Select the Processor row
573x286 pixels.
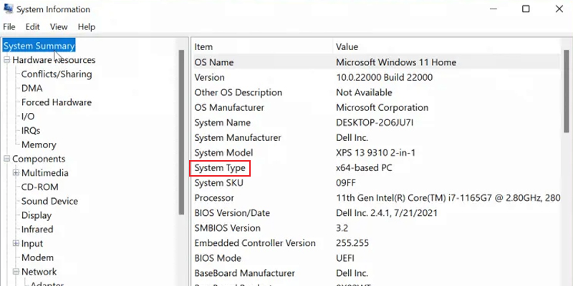tap(376, 198)
